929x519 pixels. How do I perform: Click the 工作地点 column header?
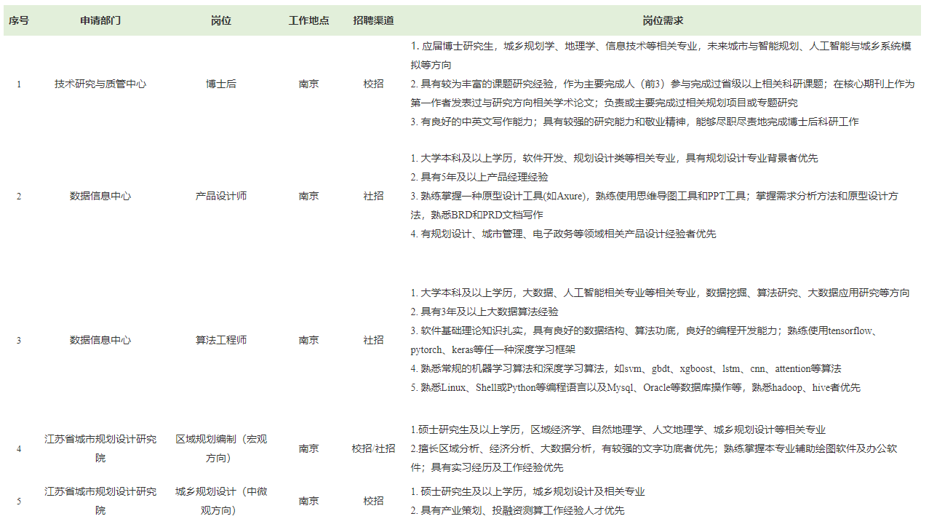308,21
